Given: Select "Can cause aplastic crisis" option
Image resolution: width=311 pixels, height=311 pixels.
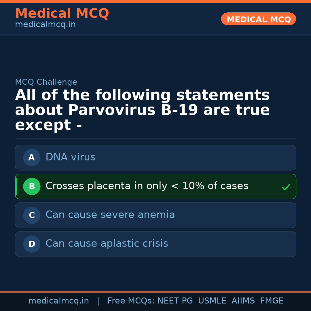Looking at the screenshot, I should (x=107, y=244).
